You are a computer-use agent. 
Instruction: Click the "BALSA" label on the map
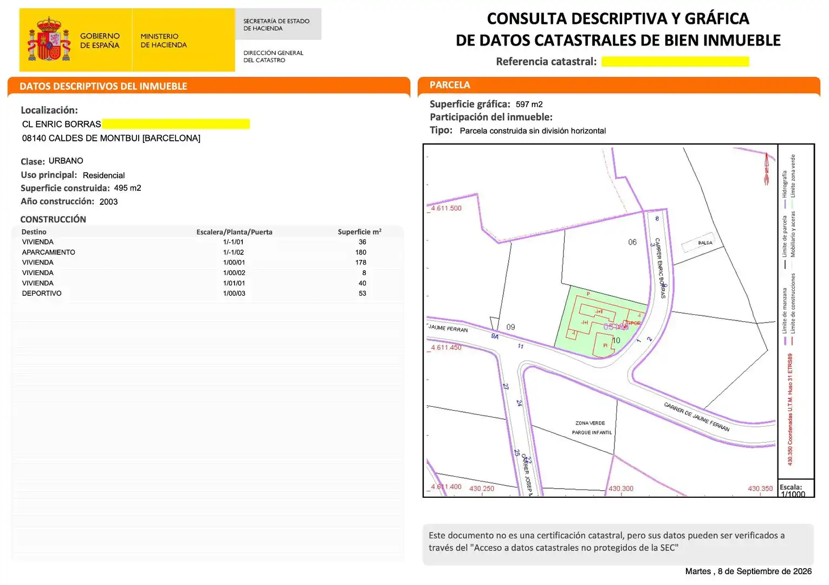(x=705, y=243)
